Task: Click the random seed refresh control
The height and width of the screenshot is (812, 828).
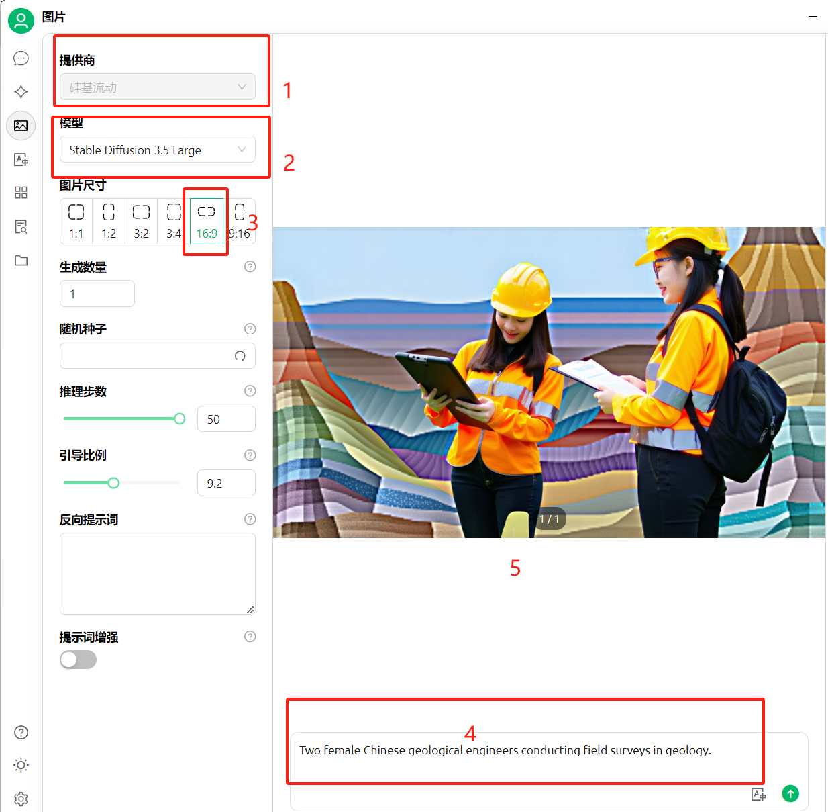Action: point(240,356)
